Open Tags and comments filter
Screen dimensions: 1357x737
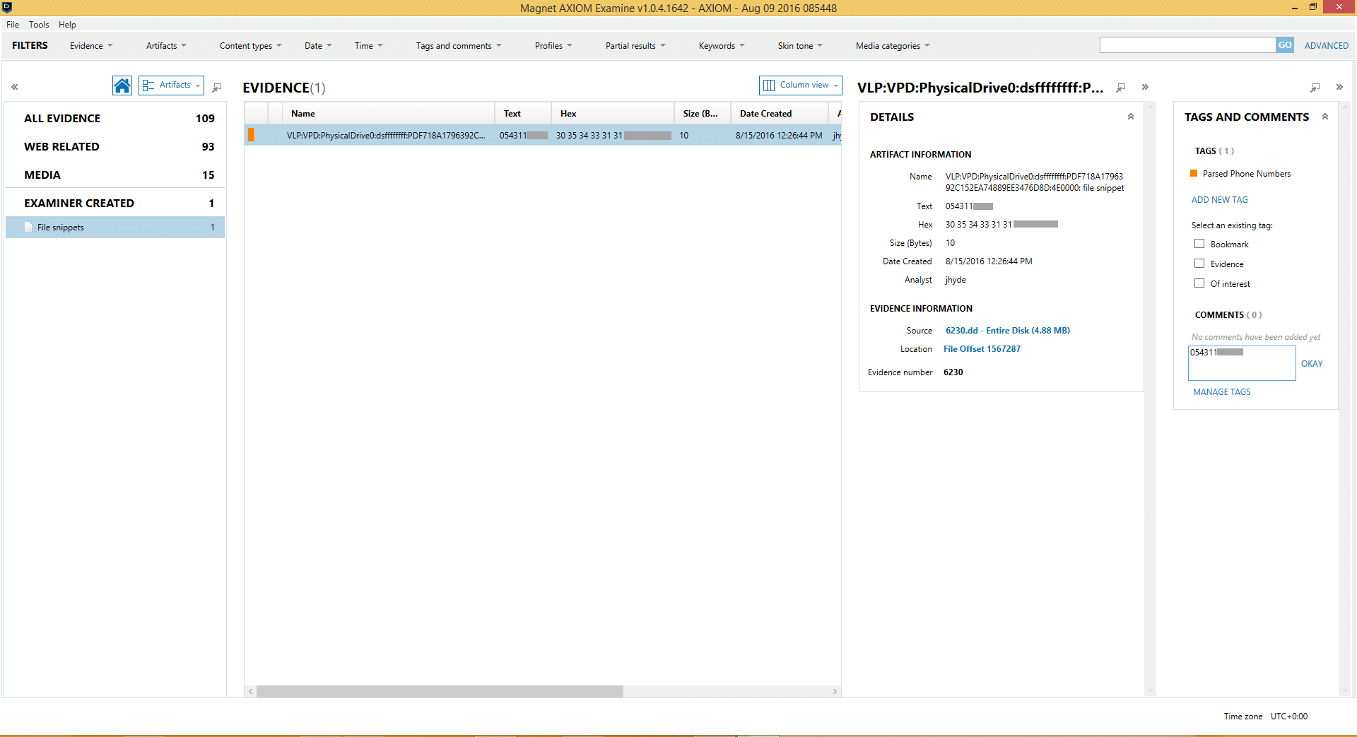pyautogui.click(x=459, y=46)
